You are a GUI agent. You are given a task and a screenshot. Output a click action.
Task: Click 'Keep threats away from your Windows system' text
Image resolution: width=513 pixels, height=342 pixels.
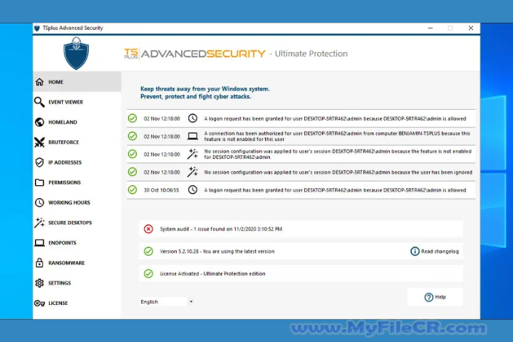coord(204,88)
